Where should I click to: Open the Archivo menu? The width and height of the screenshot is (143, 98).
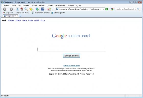(x=6, y=6)
